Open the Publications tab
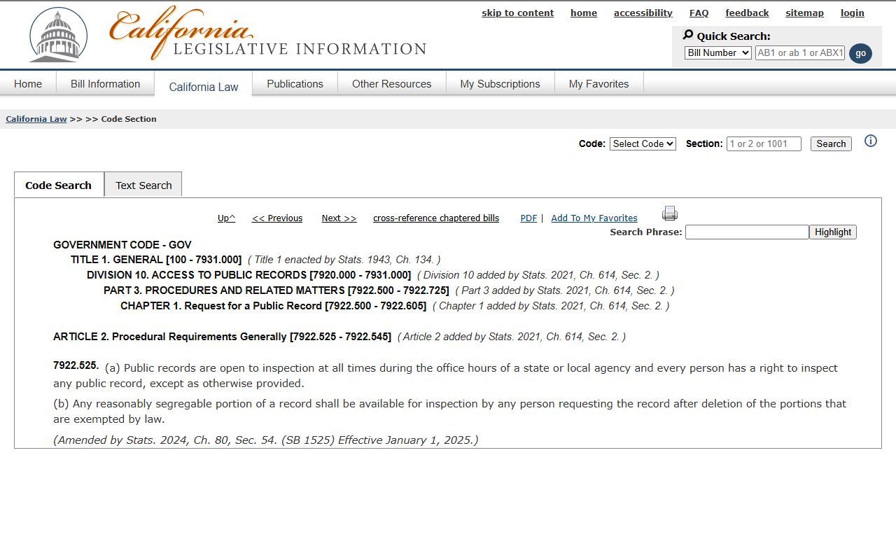Viewport: 896px width, 560px height. (x=295, y=83)
